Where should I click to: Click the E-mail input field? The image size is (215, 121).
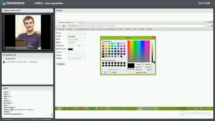[x=77, y=36]
